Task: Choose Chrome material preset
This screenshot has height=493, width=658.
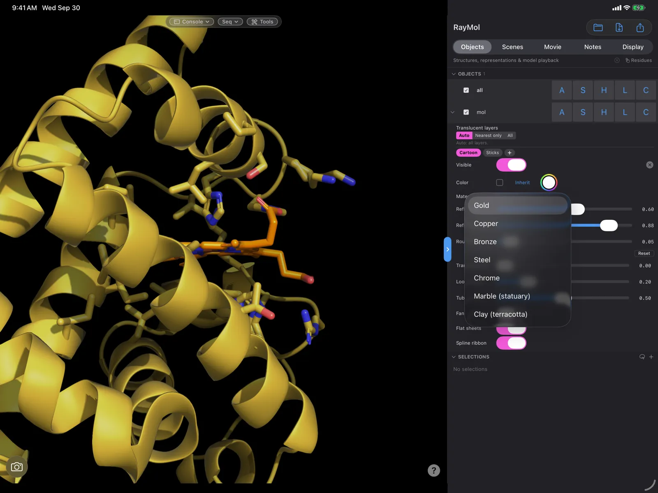Action: (x=518, y=278)
